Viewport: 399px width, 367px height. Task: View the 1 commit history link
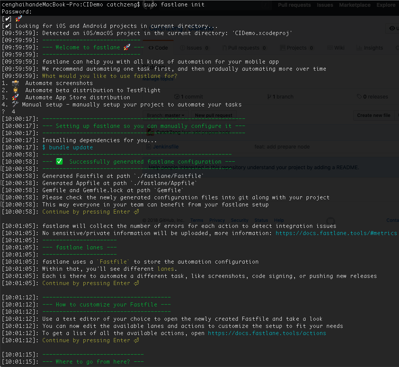[189, 97]
